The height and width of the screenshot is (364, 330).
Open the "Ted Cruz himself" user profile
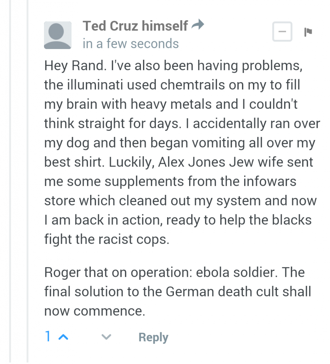[135, 26]
